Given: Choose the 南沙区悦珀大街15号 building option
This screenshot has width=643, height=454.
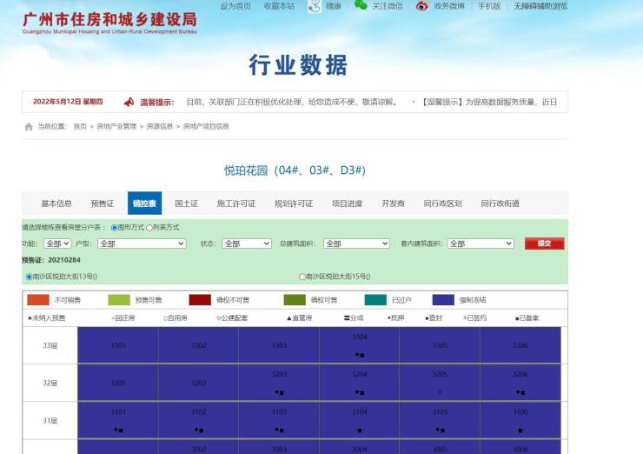Looking at the screenshot, I should point(302,277).
